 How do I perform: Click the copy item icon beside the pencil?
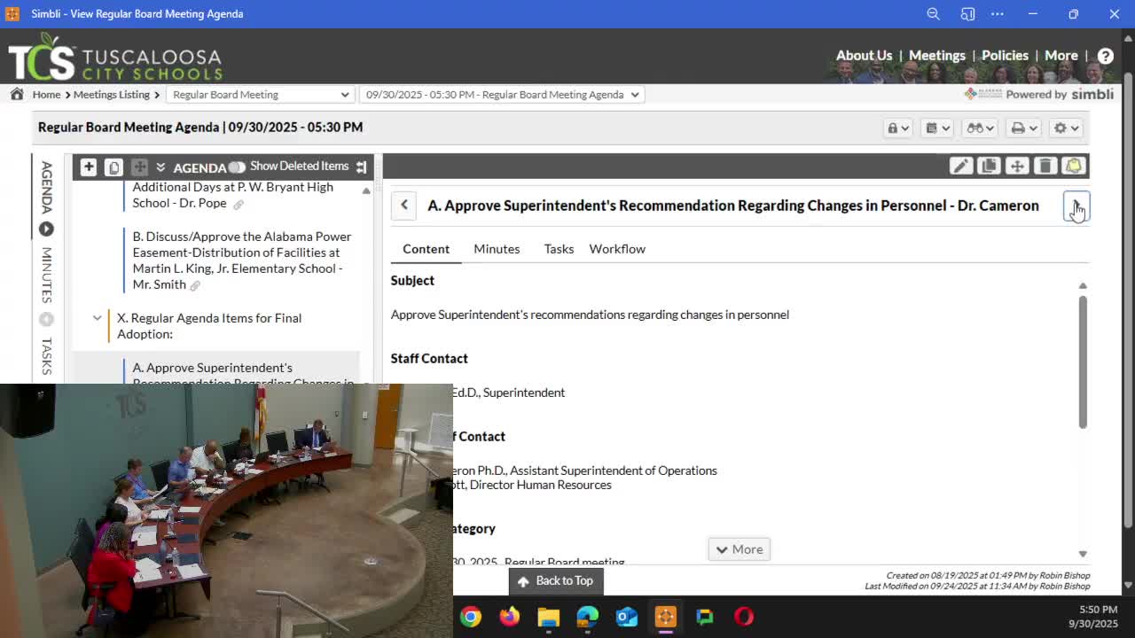(x=989, y=166)
